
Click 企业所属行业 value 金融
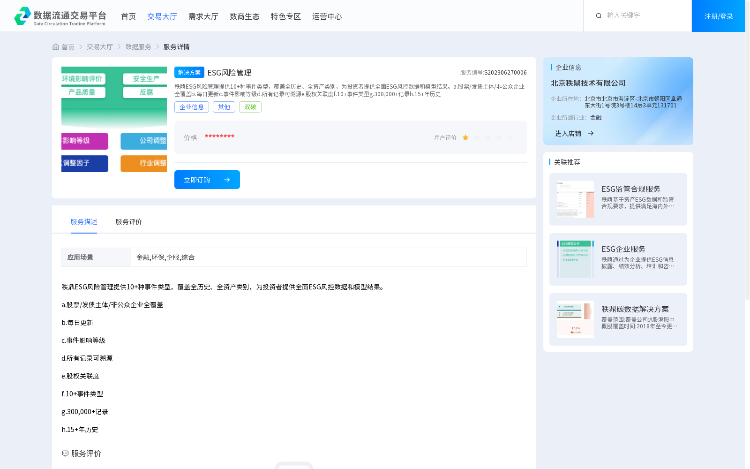tap(596, 118)
